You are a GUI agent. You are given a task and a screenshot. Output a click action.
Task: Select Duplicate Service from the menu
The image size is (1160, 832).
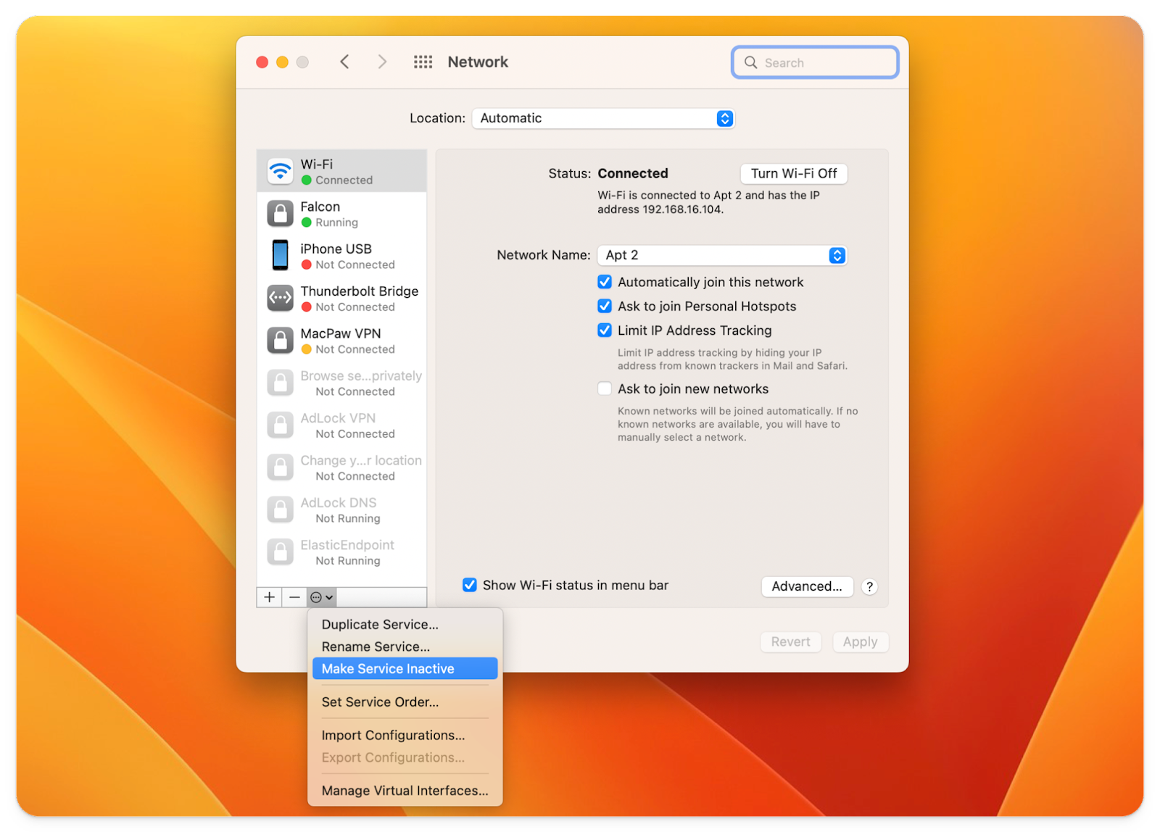click(x=379, y=624)
